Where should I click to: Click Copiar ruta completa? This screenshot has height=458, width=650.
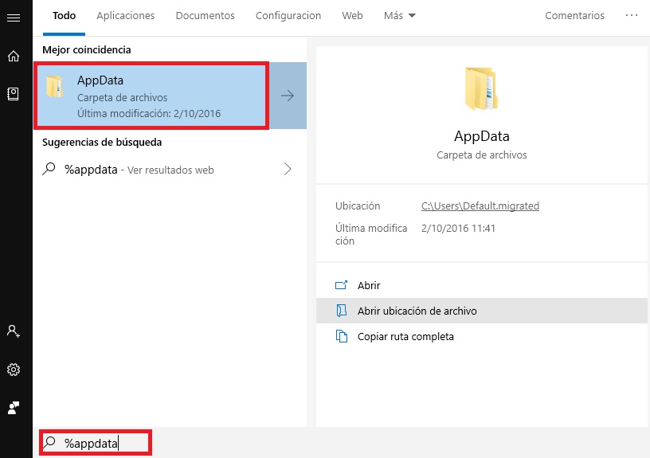(x=405, y=336)
